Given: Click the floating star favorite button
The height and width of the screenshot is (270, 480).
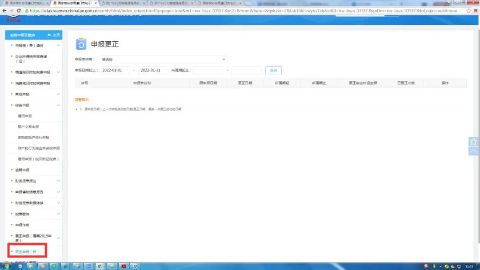Looking at the screenshot, I should point(473,142).
